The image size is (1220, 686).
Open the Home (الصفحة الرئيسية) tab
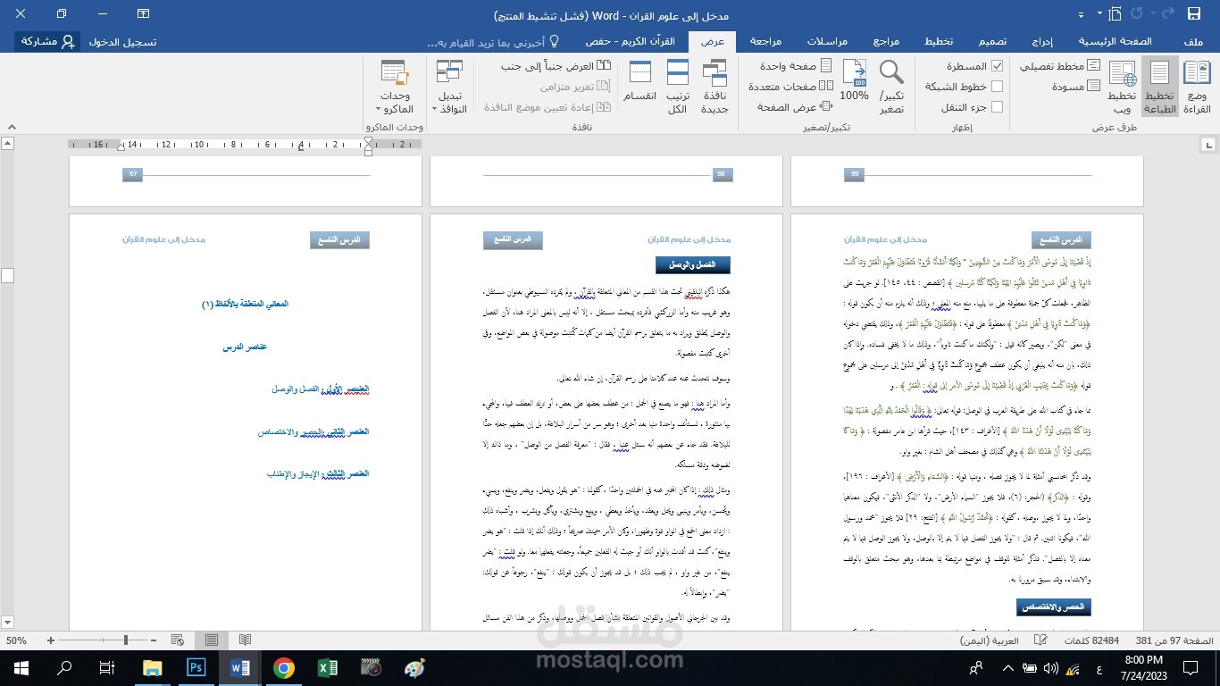click(x=1115, y=42)
